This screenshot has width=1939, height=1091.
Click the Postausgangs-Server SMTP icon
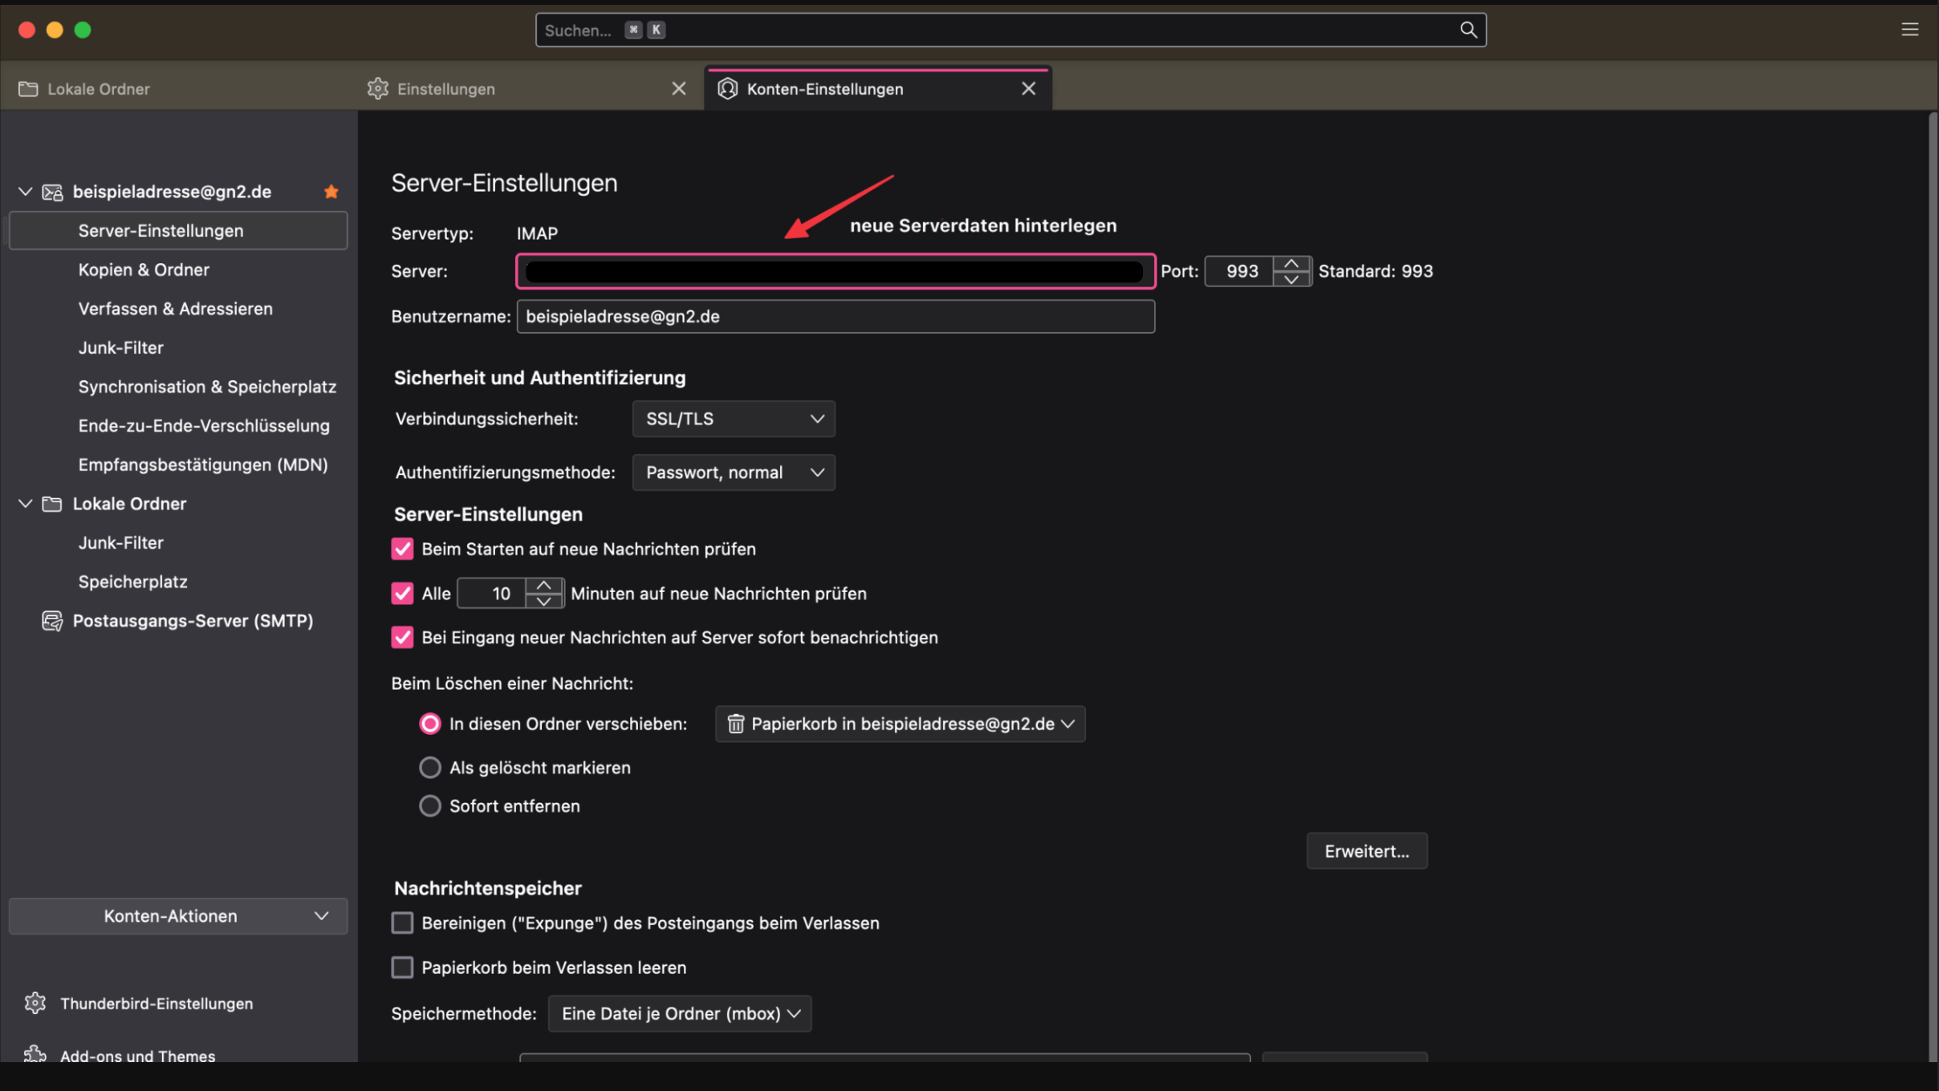[x=52, y=621]
